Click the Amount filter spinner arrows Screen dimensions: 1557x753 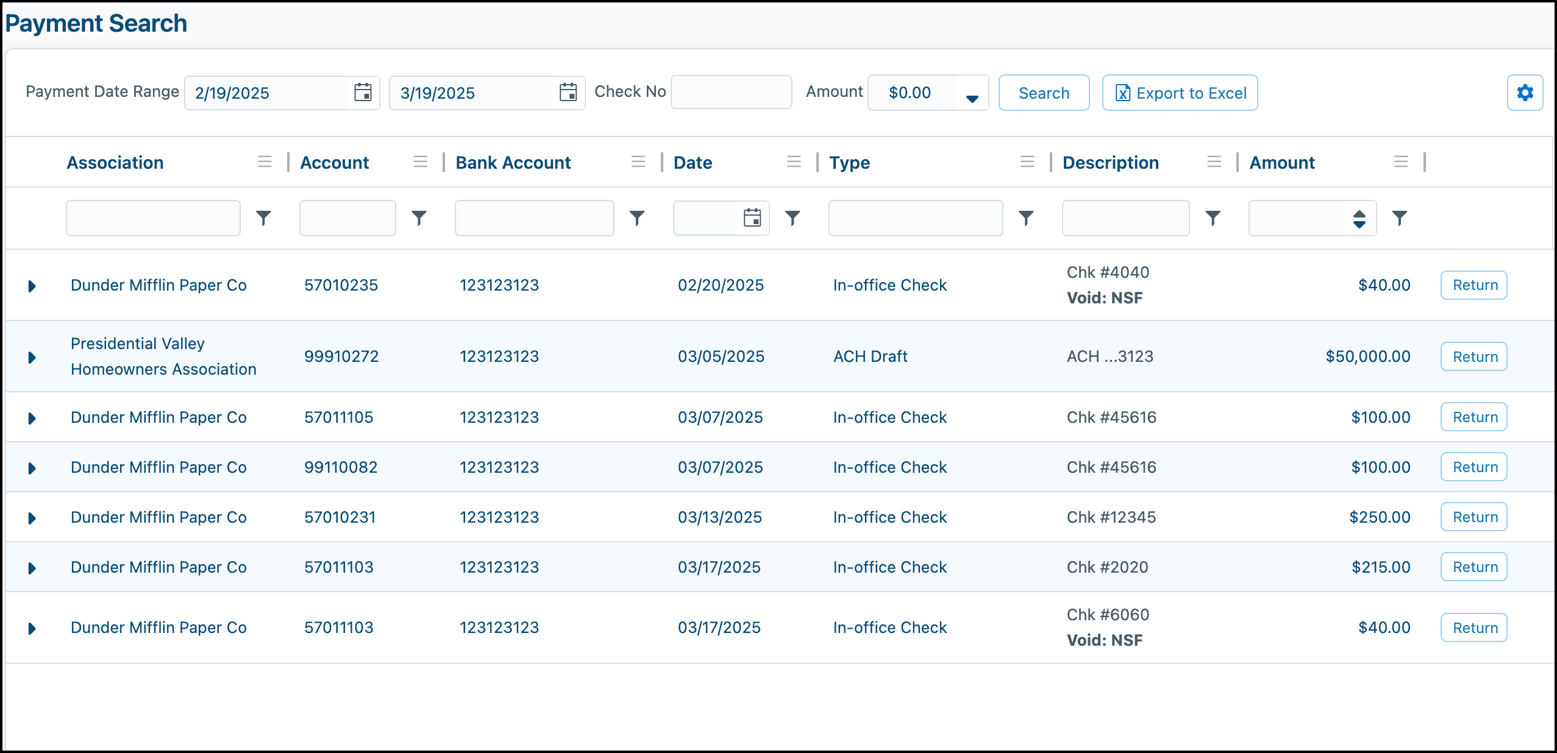1359,218
